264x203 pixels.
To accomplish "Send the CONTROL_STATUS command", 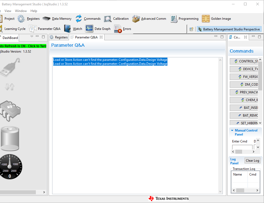I will [x=244, y=61].
